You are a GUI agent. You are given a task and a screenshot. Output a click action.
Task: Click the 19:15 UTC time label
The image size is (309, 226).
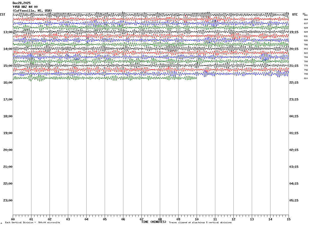click(x=294, y=32)
